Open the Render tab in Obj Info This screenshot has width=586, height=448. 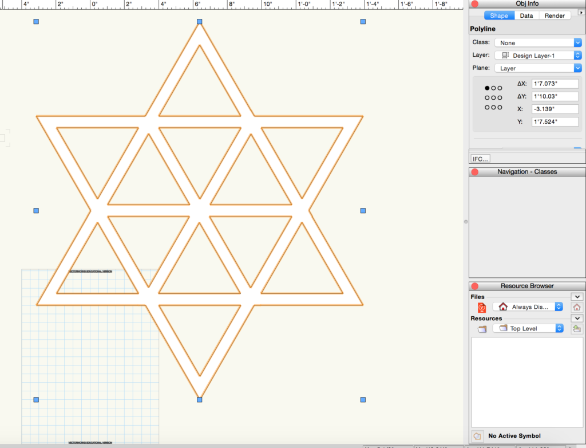[555, 15]
